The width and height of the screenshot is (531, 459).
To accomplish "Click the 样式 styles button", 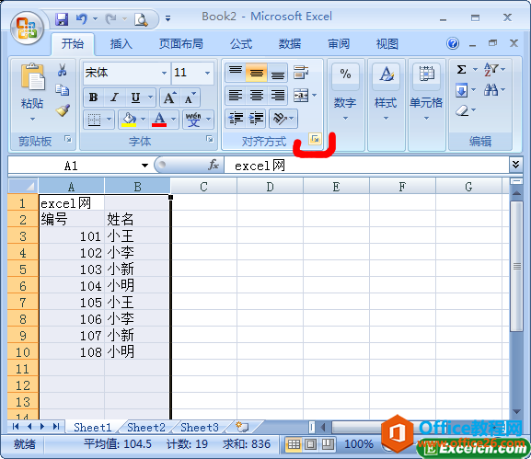I will tap(387, 92).
